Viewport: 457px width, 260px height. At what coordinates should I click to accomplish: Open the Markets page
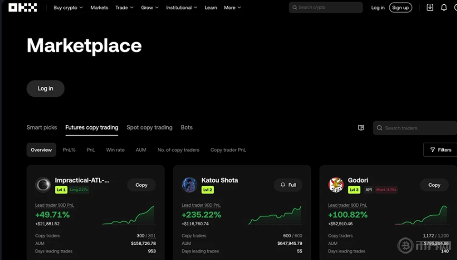tap(99, 7)
